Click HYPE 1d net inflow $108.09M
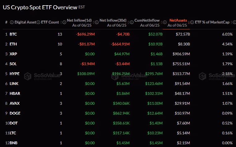236x147 pixels. point(86,74)
